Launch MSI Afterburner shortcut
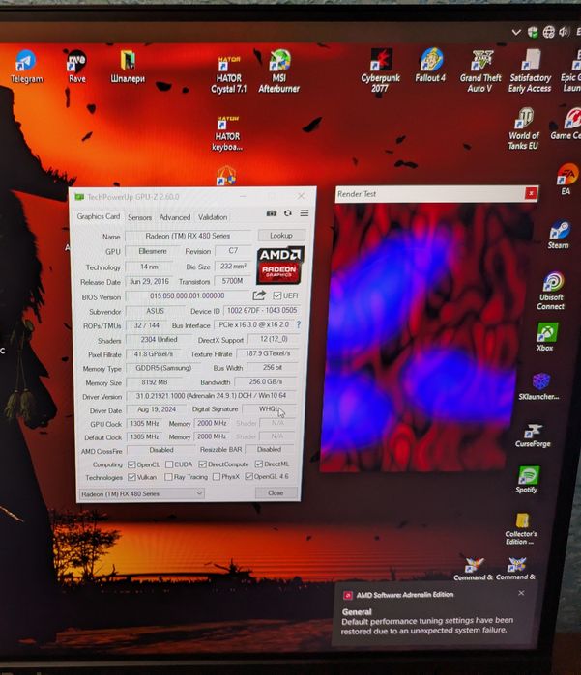This screenshot has width=581, height=675. (x=278, y=71)
